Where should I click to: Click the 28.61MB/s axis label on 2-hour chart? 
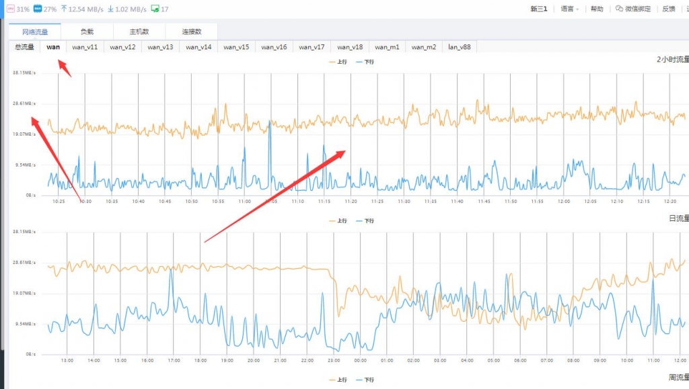coord(24,103)
